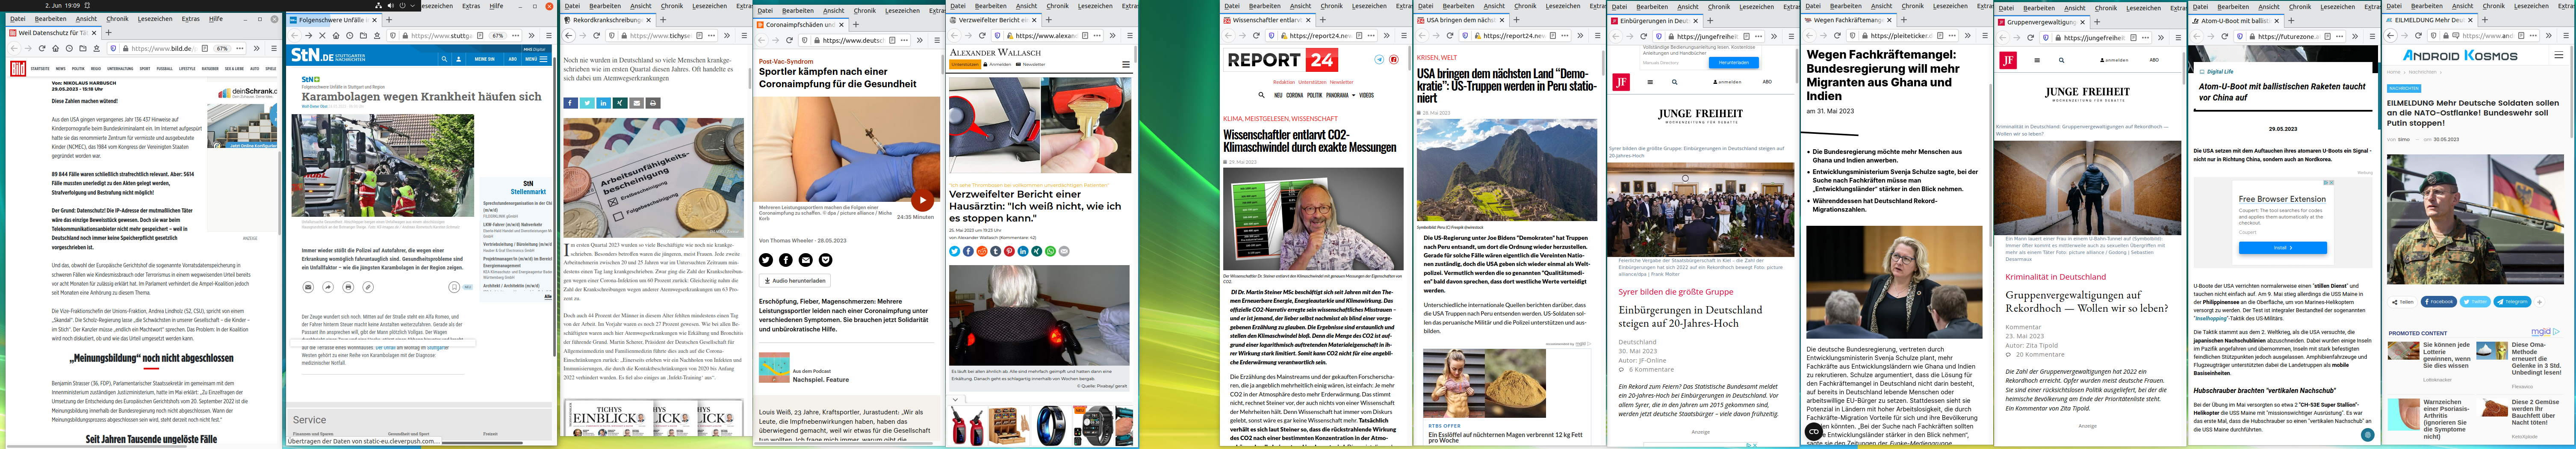Select the Rekordkrankschreibung tab
Screen dimensions: 2576x449
click(607, 20)
